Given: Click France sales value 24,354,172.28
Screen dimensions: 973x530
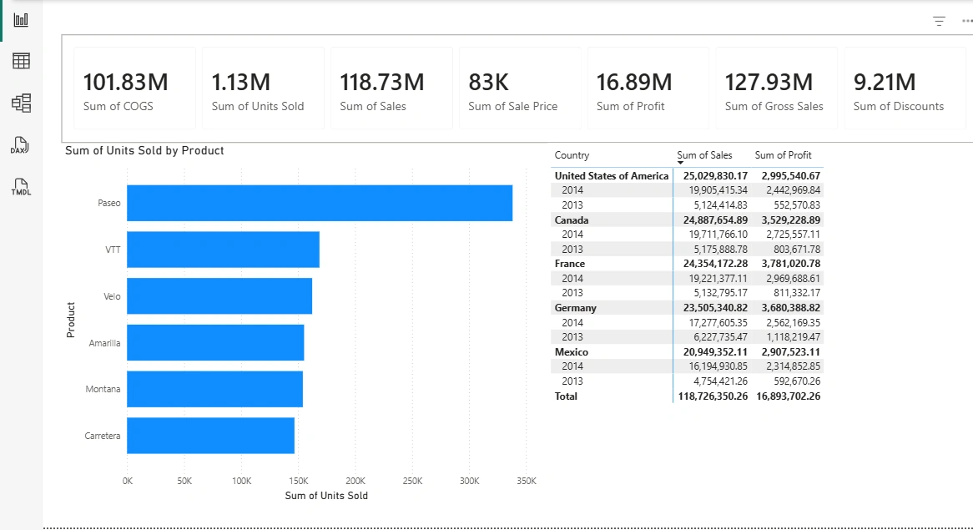Looking at the screenshot, I should click(x=715, y=264).
